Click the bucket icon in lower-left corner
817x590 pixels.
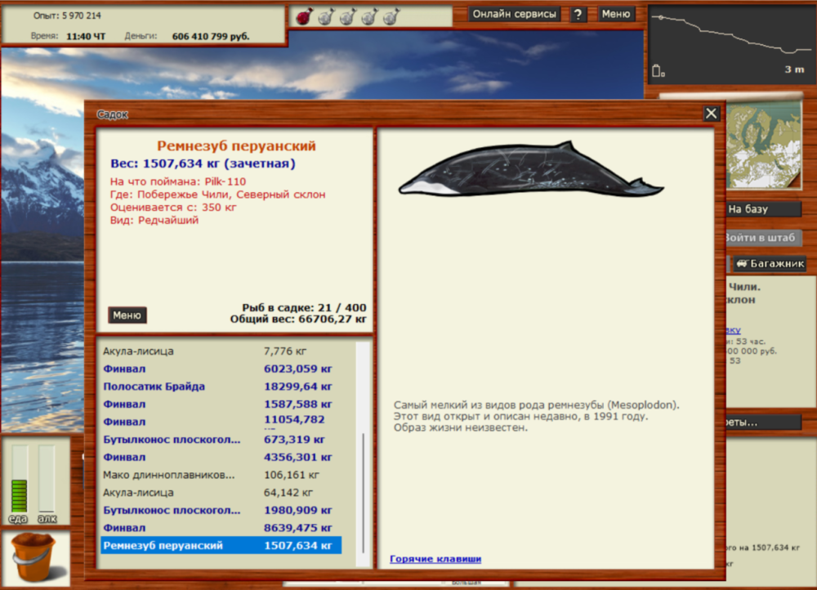click(x=31, y=560)
